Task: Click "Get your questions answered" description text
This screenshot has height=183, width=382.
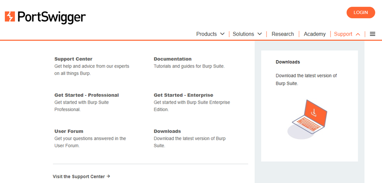Action: (x=90, y=142)
